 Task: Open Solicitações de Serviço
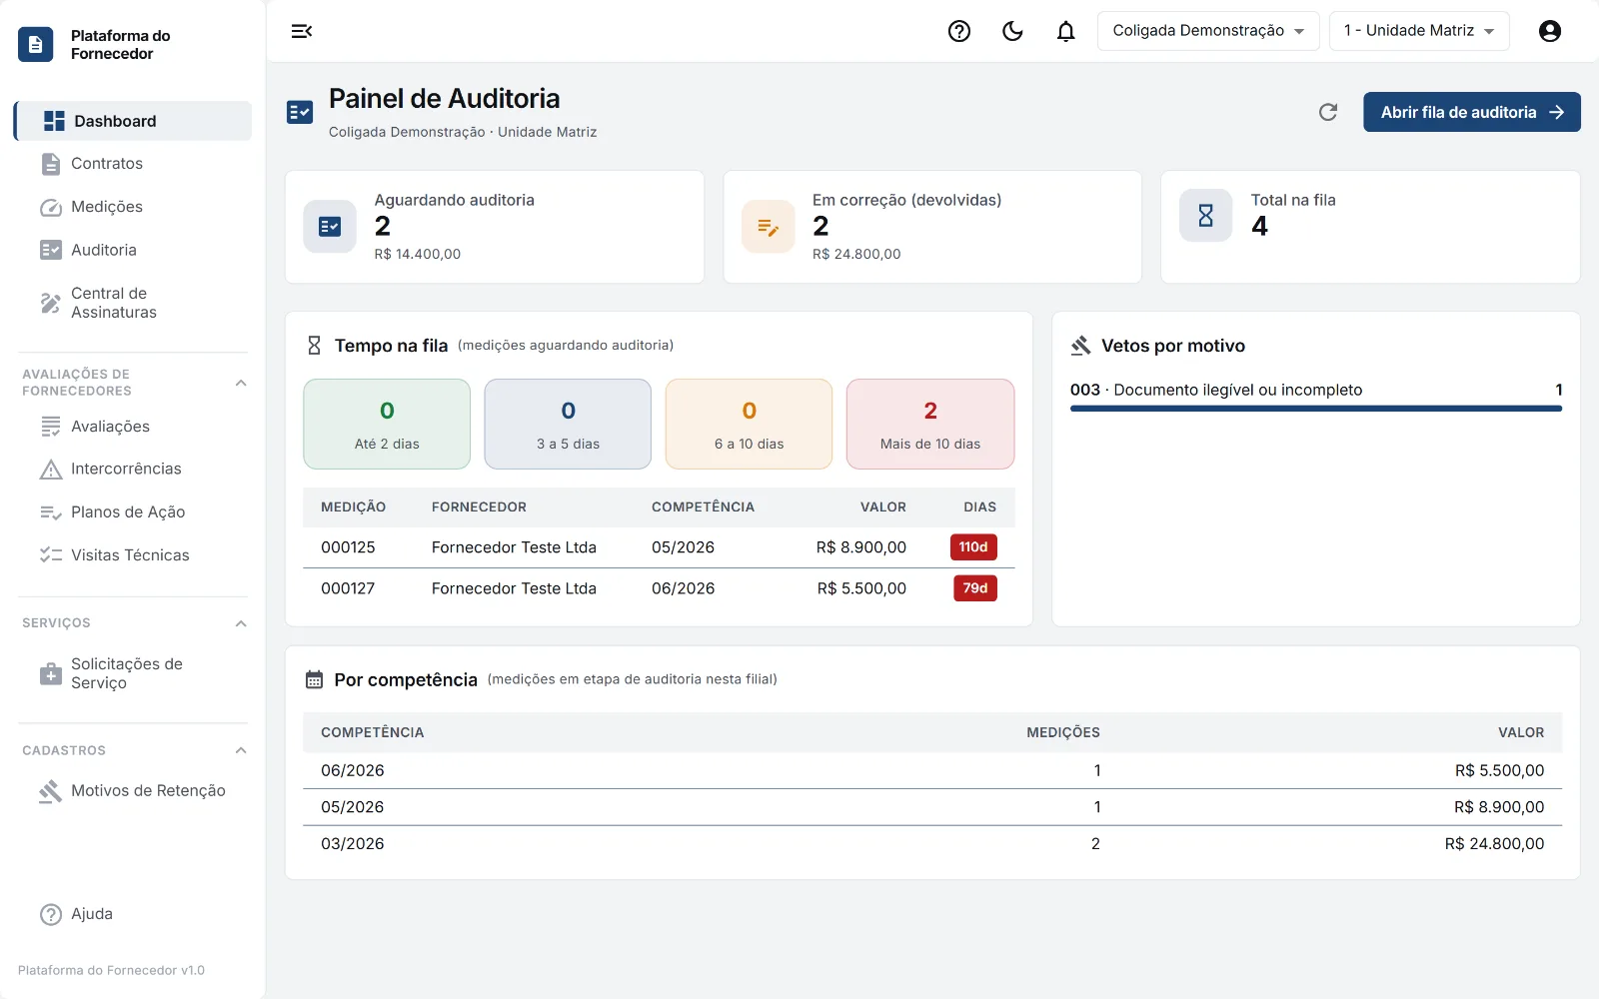point(133,673)
